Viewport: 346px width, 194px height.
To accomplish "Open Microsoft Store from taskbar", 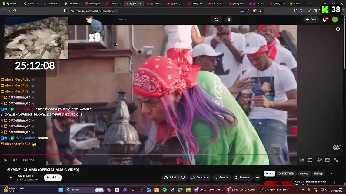I will click(117, 190).
